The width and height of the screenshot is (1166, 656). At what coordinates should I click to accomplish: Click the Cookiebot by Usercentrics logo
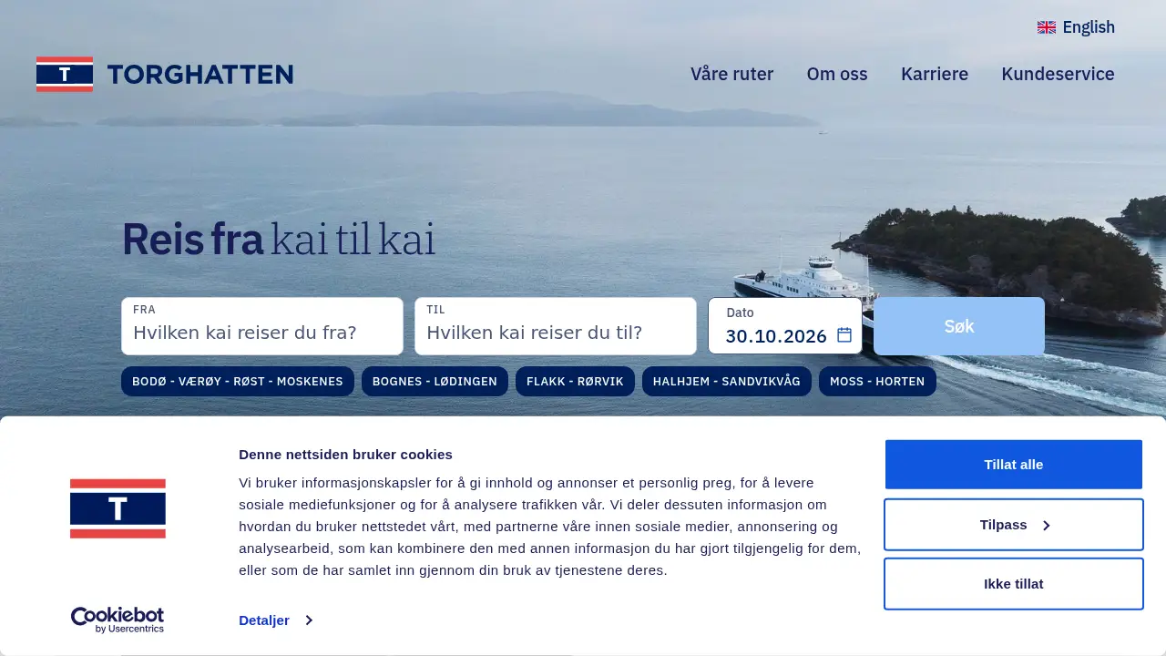point(118,620)
